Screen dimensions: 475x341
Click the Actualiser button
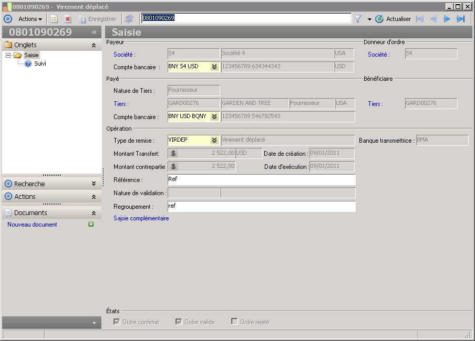tap(393, 19)
